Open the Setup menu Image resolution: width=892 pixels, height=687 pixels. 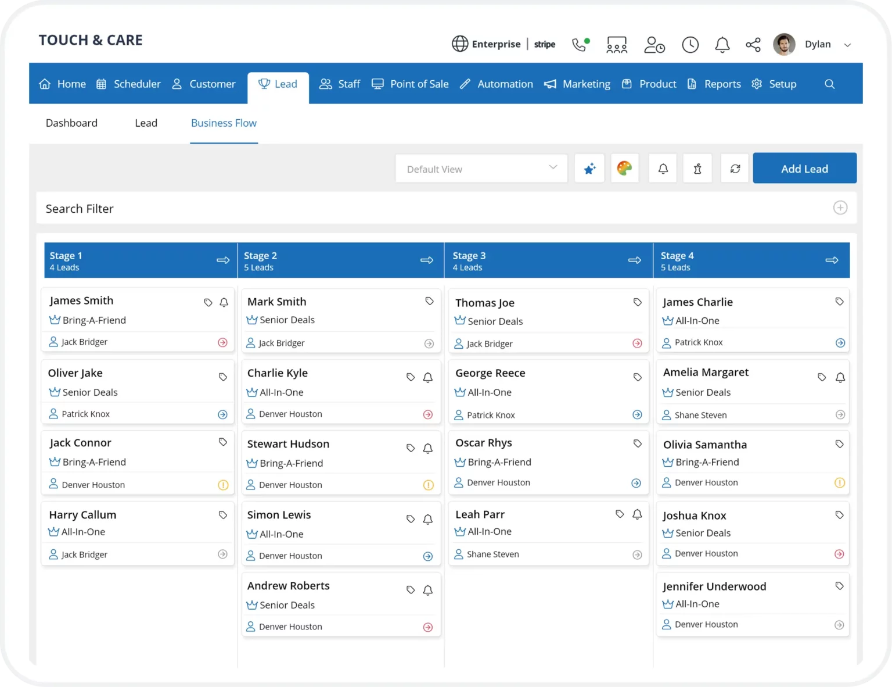774,84
